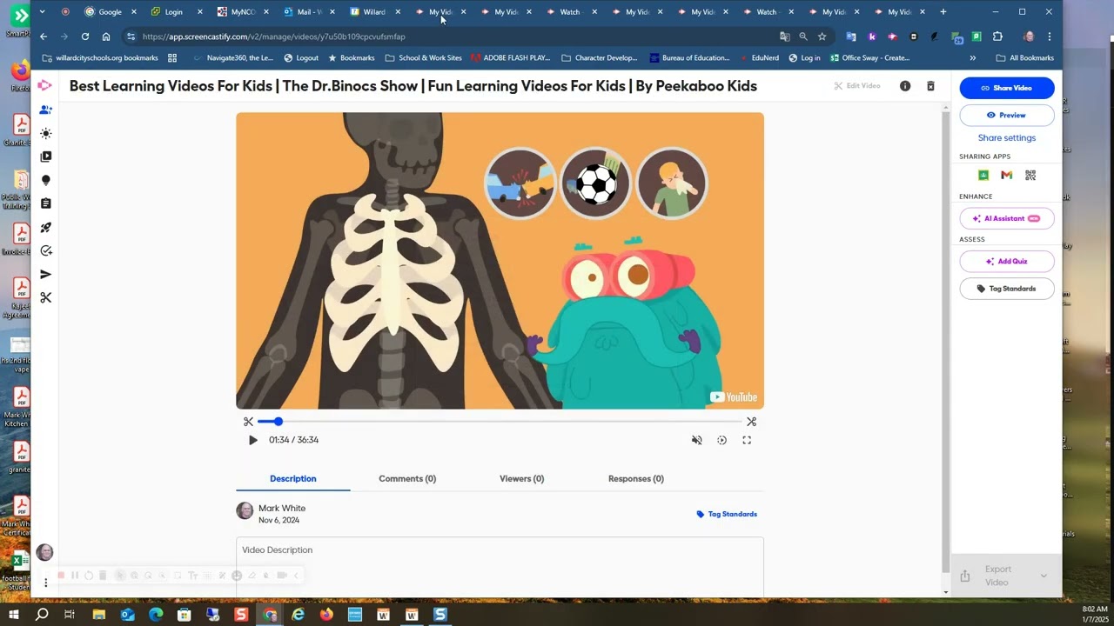This screenshot has height=626, width=1114.
Task: Open Character Develop... bookmark folder
Action: (x=600, y=58)
